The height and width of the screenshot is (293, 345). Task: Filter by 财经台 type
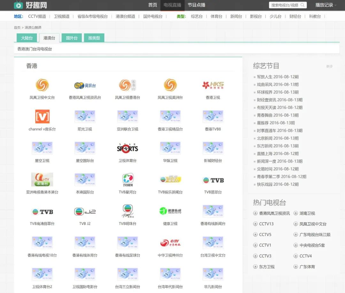[x=295, y=16]
